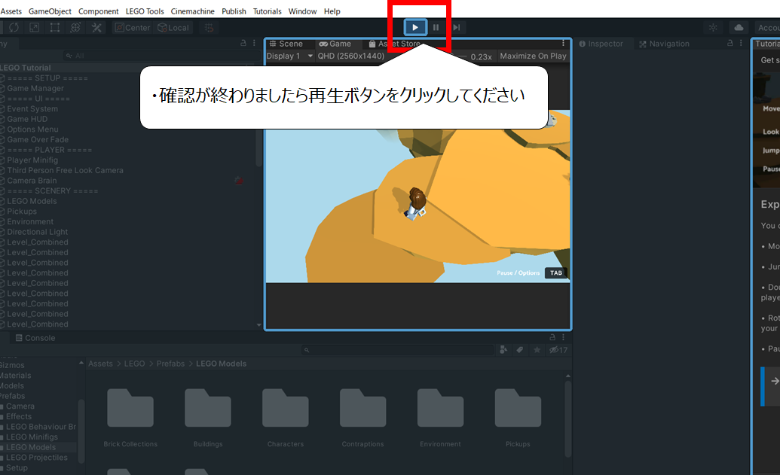Toggle favorites star icon in Project

(x=537, y=350)
